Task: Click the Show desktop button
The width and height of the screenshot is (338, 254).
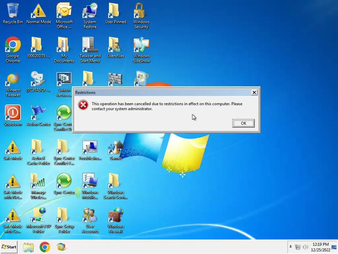Action: tap(334, 247)
